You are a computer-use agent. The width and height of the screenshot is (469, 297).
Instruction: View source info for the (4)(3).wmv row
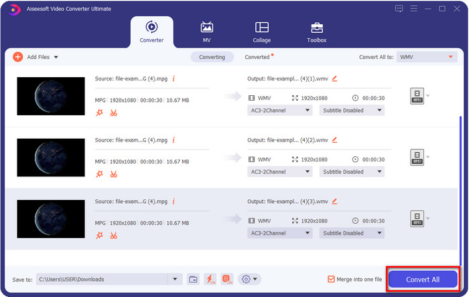click(174, 202)
